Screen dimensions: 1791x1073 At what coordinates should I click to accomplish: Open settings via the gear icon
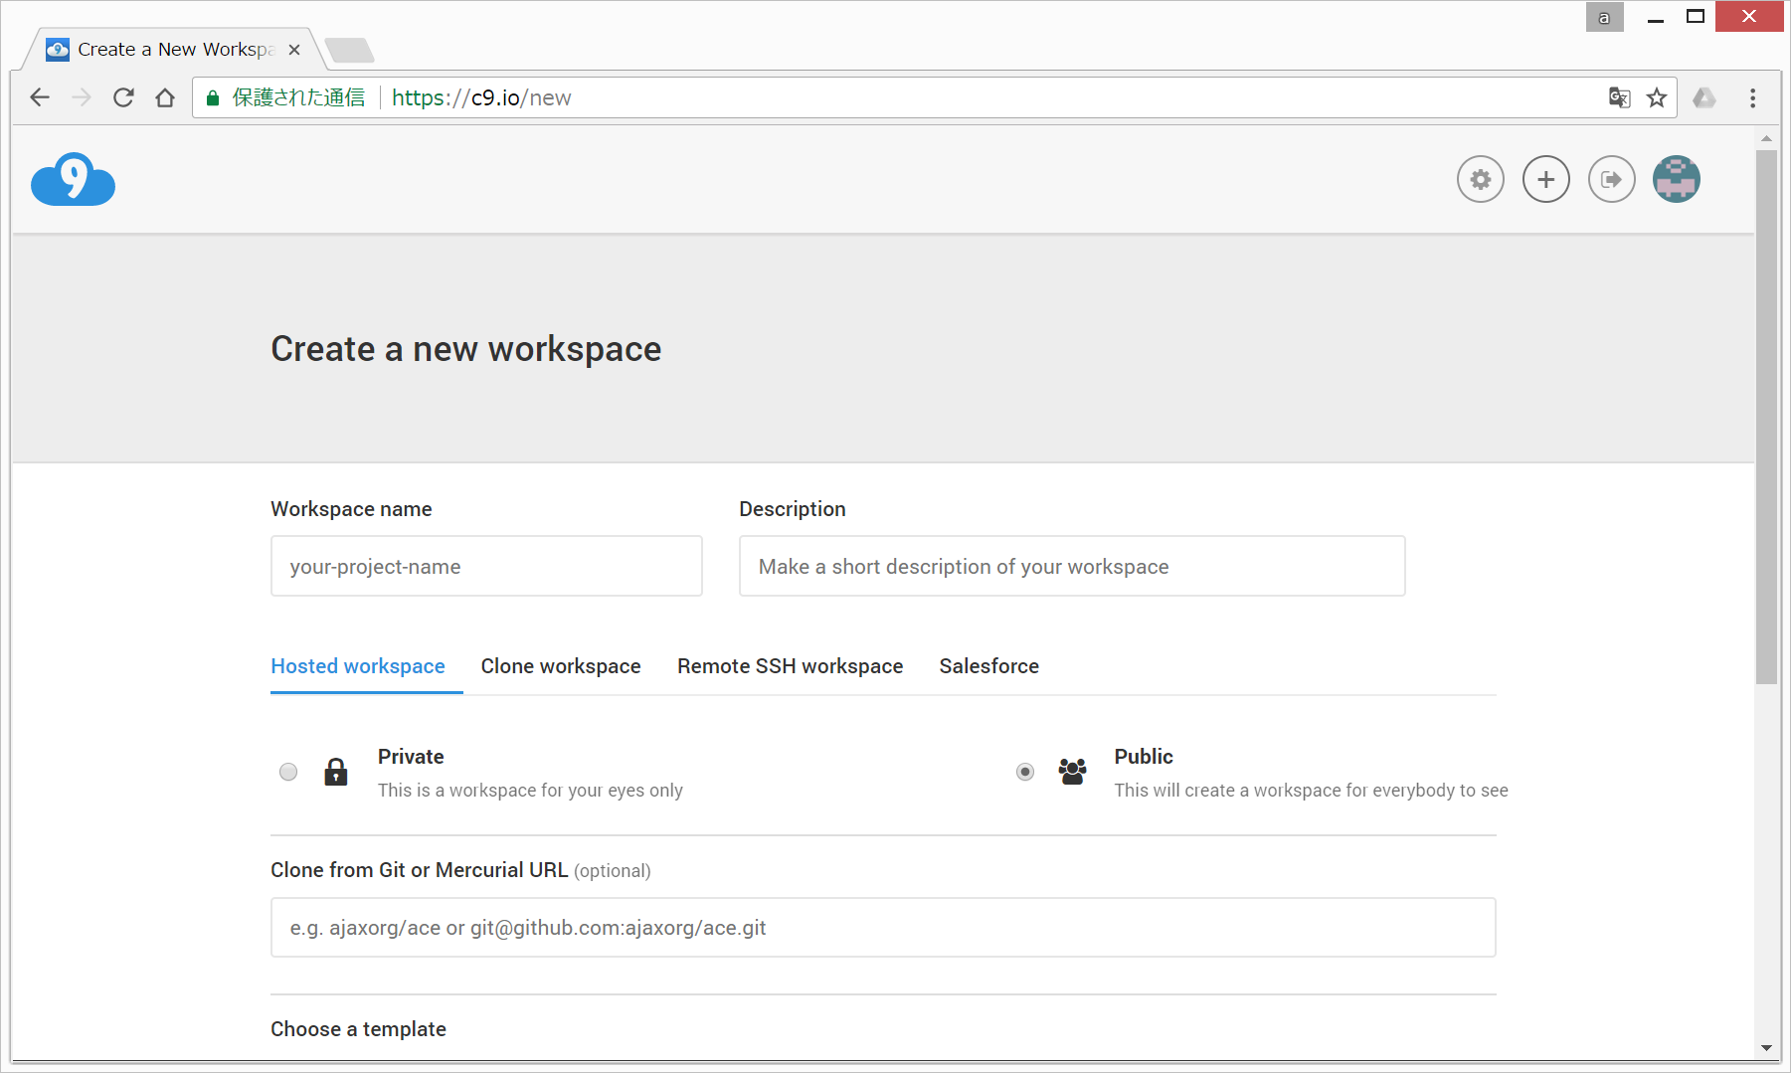1480,180
